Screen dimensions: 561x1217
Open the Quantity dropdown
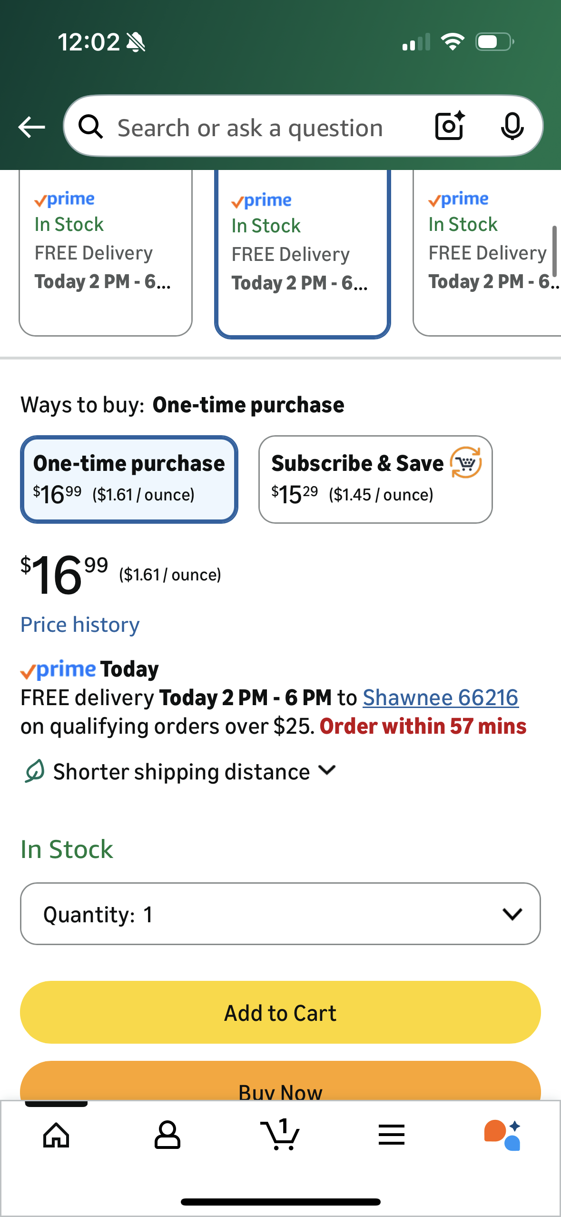tap(280, 914)
